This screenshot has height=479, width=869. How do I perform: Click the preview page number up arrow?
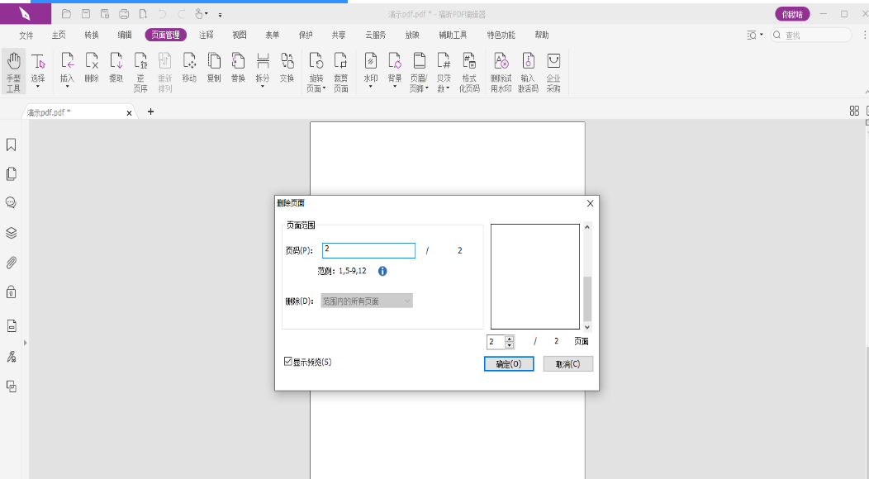510,338
